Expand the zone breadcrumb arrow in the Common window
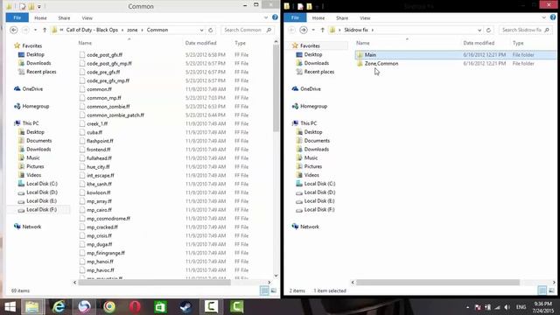 pyautogui.click(x=142, y=30)
